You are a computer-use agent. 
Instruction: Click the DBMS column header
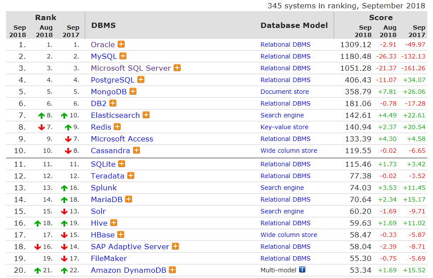pos(104,25)
